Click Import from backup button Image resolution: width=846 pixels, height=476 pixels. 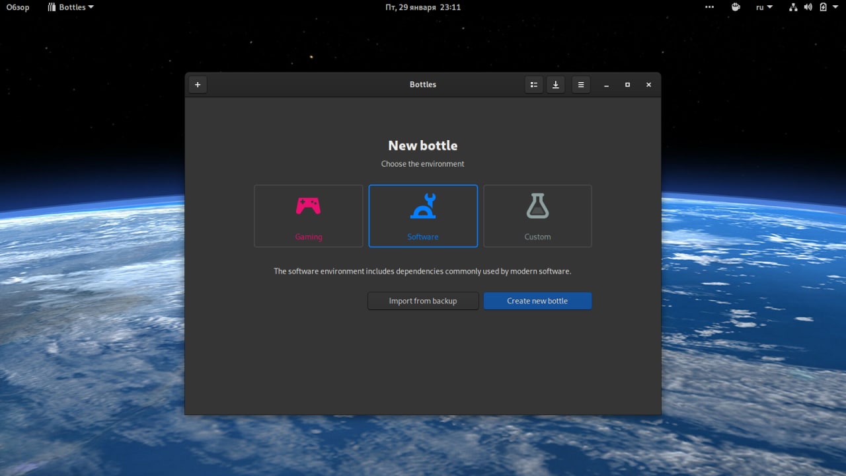[x=423, y=301]
